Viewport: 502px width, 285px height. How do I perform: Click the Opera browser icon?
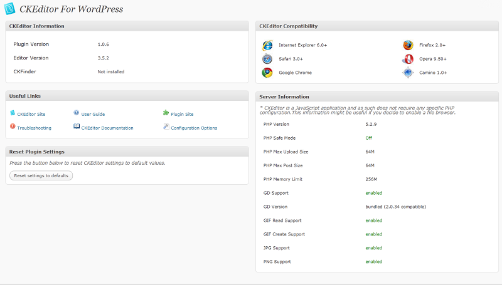[408, 59]
